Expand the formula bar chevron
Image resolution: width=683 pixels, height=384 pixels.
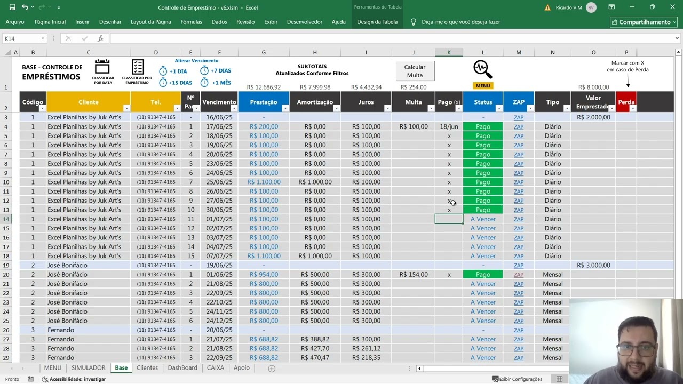(x=677, y=38)
